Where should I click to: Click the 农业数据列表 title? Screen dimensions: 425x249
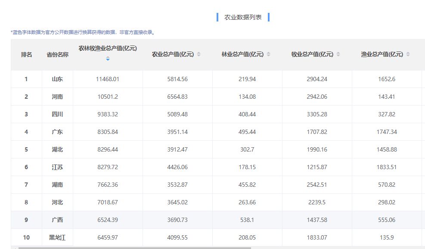(x=243, y=17)
